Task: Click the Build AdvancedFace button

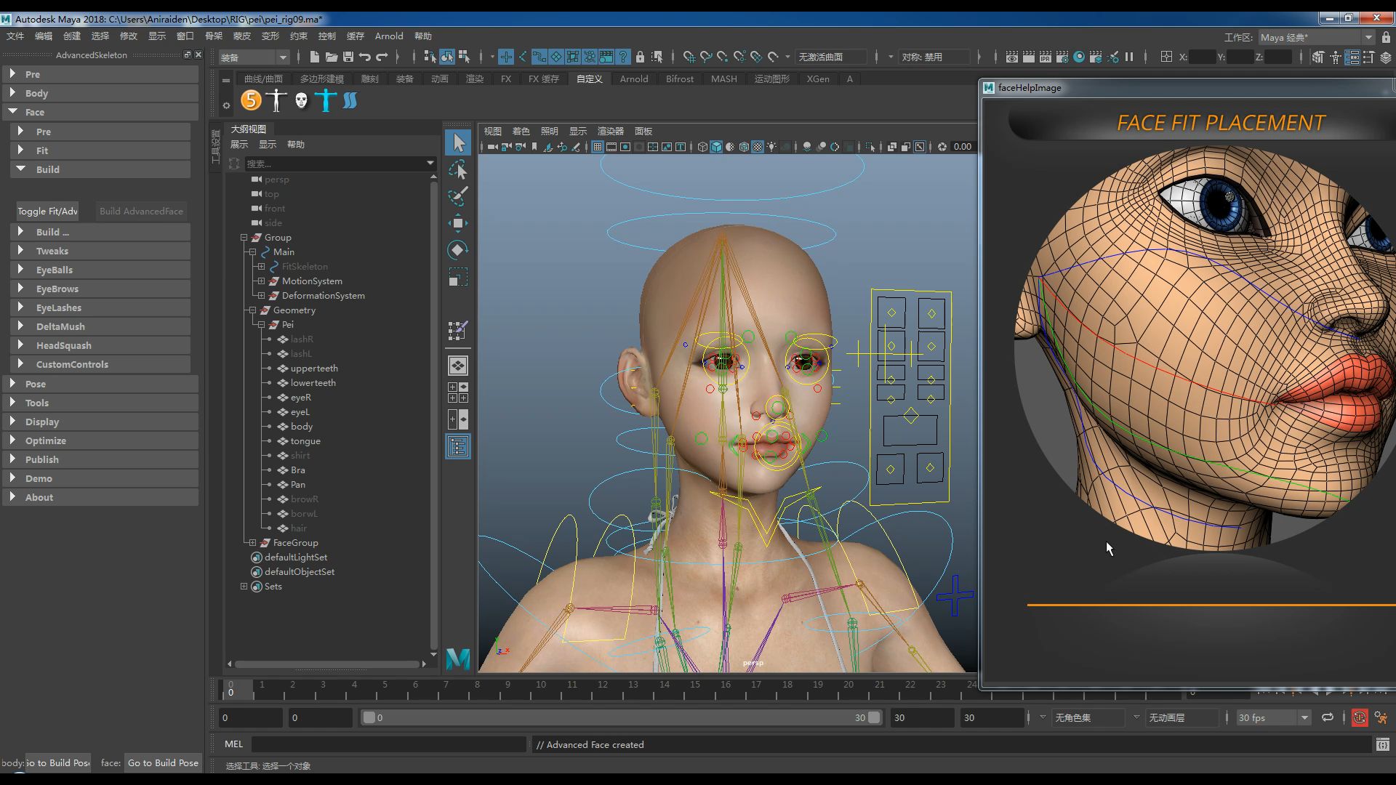Action: tap(141, 212)
